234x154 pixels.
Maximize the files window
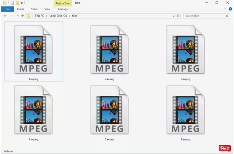pyautogui.click(x=217, y=3)
